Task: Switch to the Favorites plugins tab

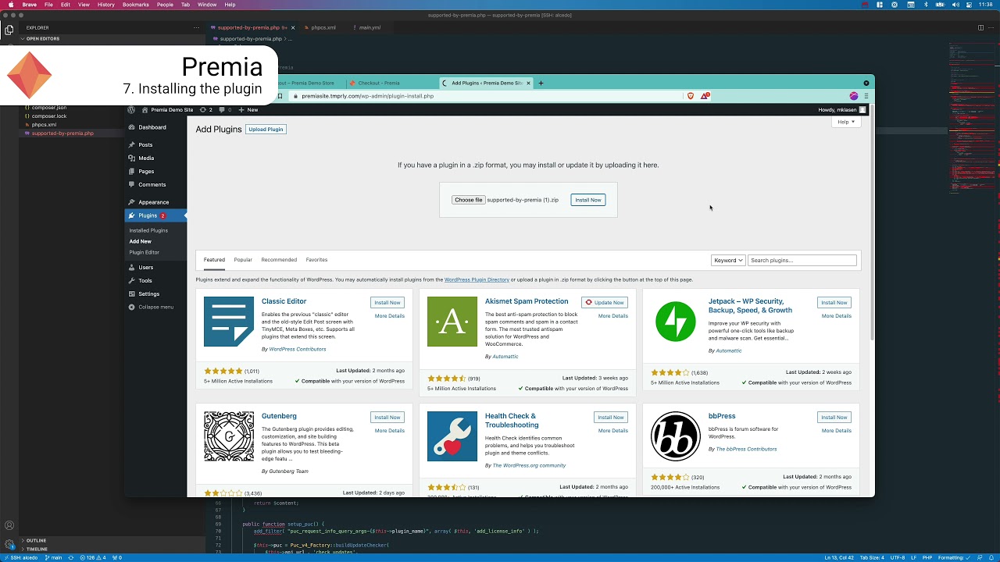Action: [x=316, y=260]
